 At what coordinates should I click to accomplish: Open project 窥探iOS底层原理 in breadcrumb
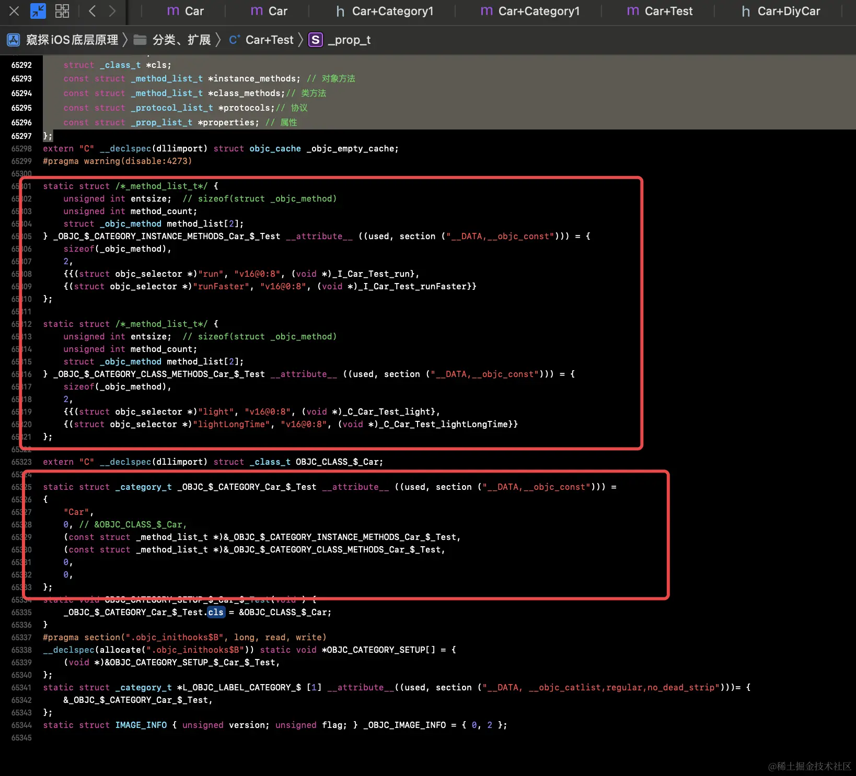tap(72, 40)
